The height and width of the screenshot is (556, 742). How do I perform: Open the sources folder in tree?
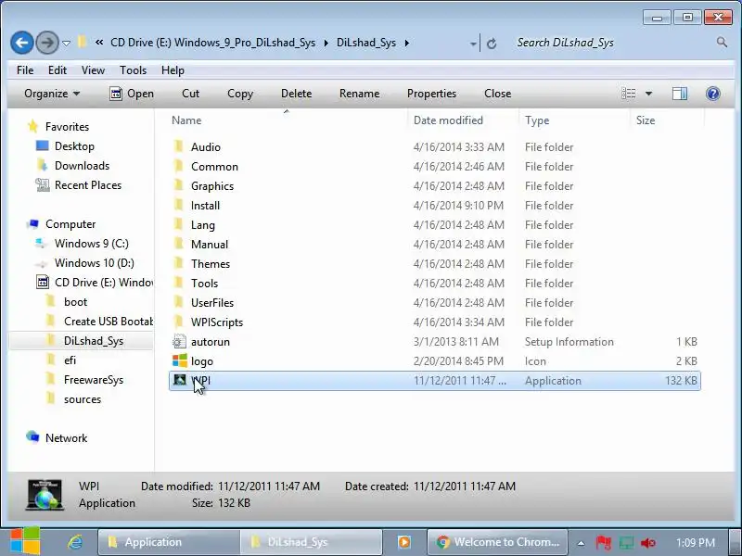(x=83, y=399)
